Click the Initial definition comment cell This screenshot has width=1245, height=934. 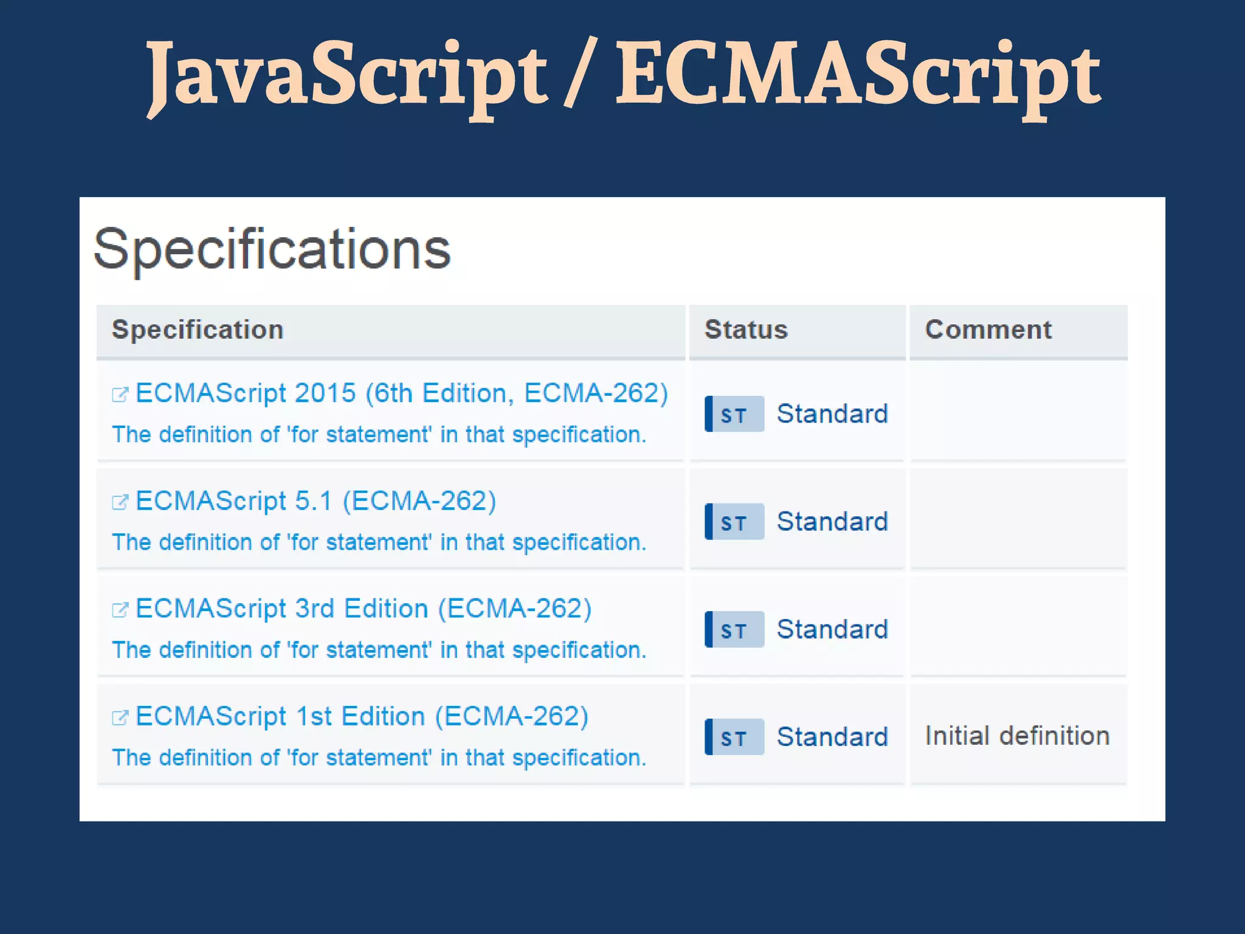1017,736
